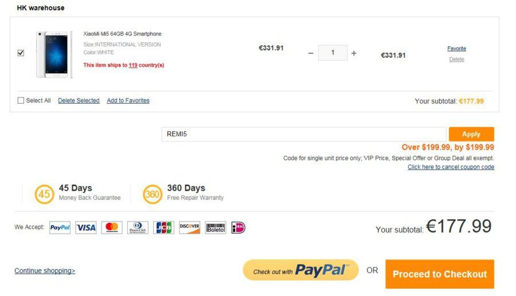Open the Continue shopping link
The width and height of the screenshot is (516, 296).
tap(45, 271)
